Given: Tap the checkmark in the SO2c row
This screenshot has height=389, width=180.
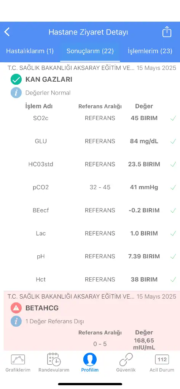Looking at the screenshot, I should point(173,119).
